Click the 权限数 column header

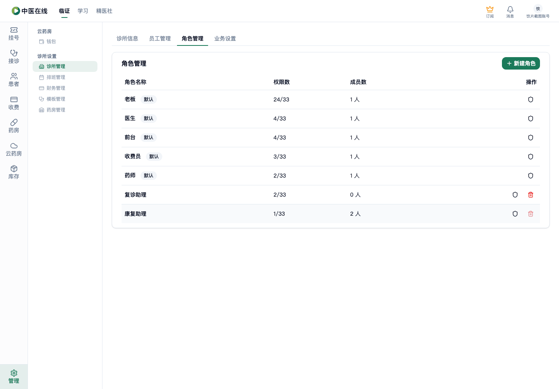[281, 82]
